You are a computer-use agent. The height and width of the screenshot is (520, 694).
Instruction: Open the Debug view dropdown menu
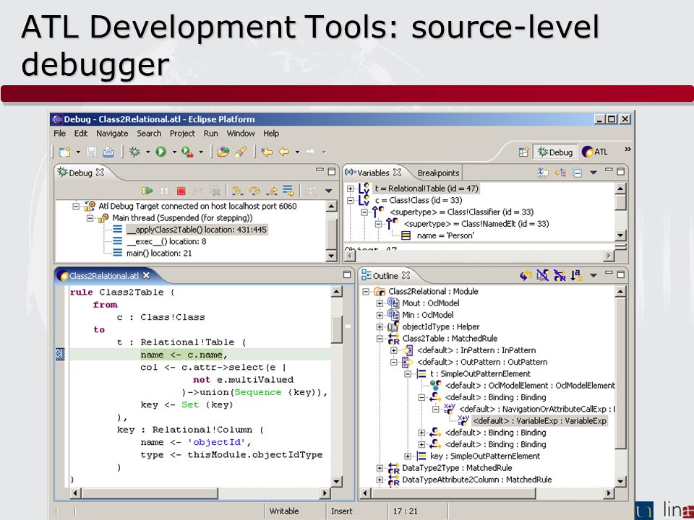[x=328, y=191]
